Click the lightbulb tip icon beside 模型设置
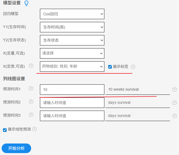Viewport: 179px width, 155px height. 26,3
